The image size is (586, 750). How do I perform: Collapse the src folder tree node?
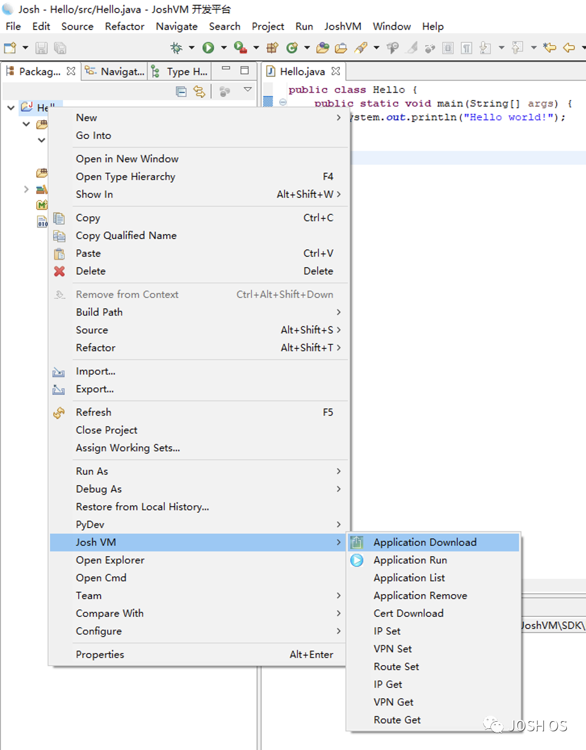[x=26, y=124]
